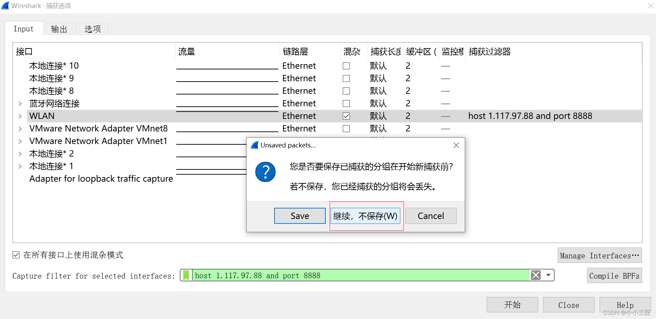Toggle promiscuous checkbox for 本地连接* 9
Viewport: 656px width, 319px height.
point(346,78)
